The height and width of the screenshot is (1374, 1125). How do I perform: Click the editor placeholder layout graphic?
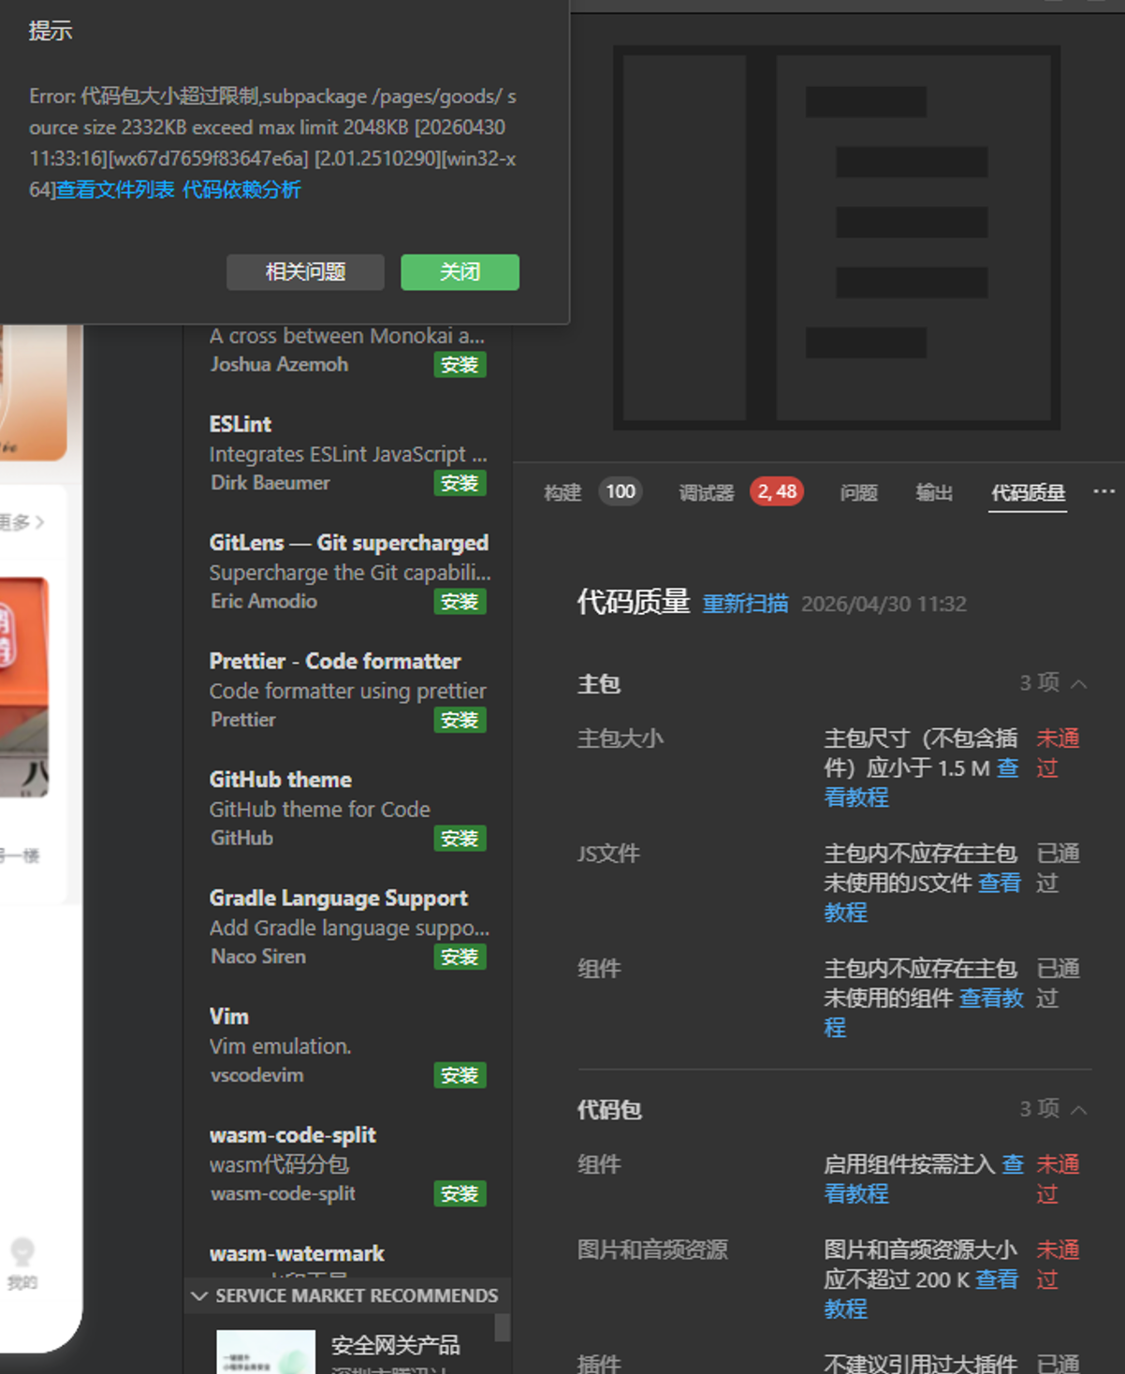coord(837,238)
